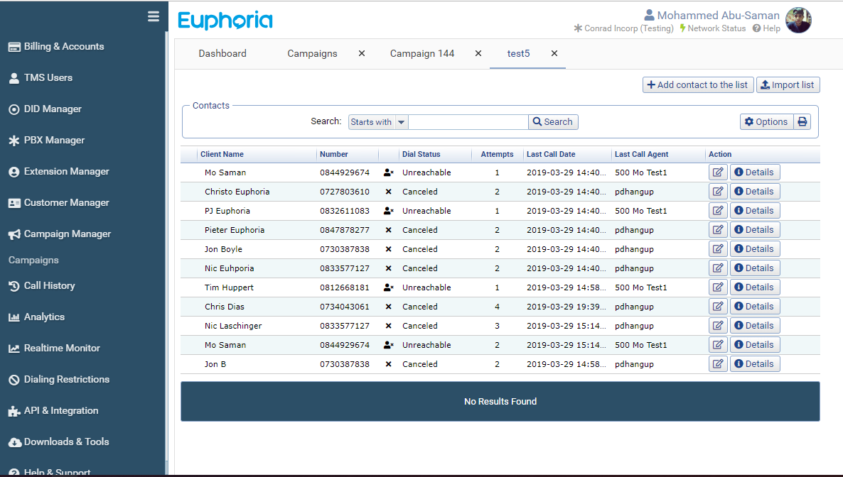The image size is (843, 477).
Task: Click edit icon for Chris Dias row
Action: click(718, 307)
